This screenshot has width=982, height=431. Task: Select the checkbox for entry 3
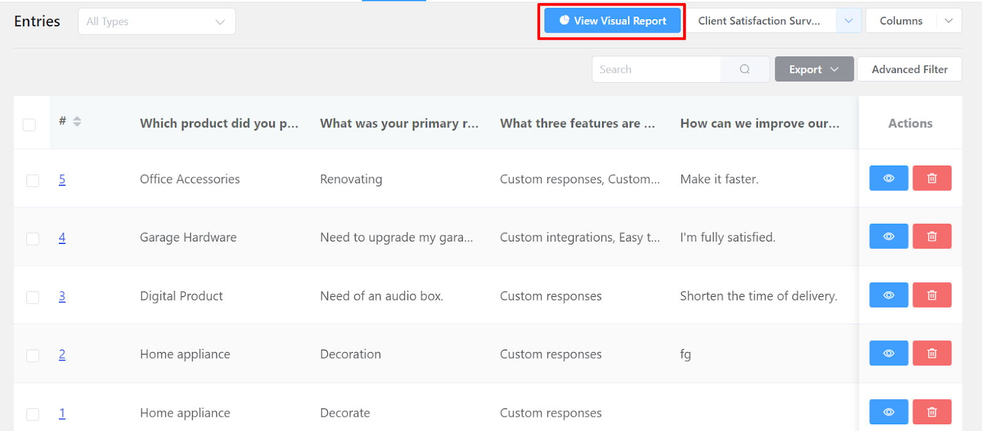(x=33, y=297)
